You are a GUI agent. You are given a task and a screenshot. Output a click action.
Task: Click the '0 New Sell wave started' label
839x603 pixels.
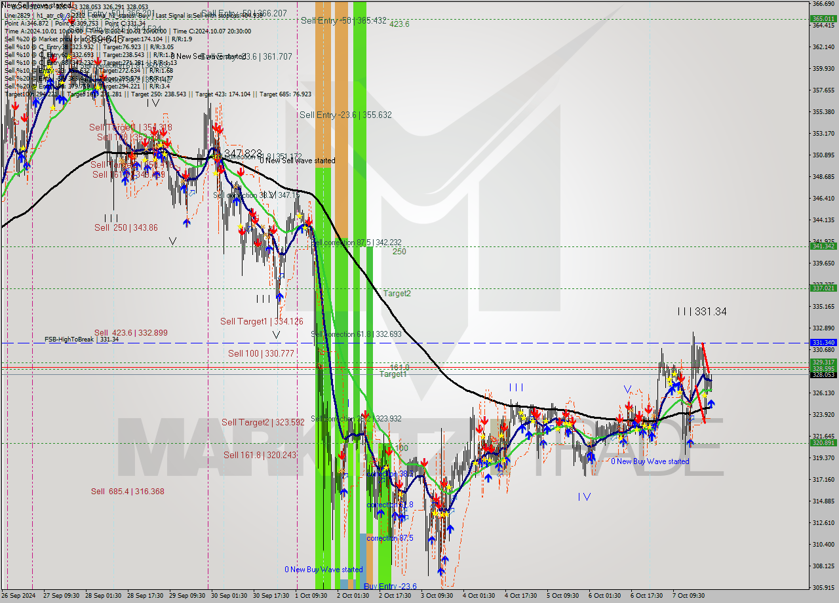point(298,161)
